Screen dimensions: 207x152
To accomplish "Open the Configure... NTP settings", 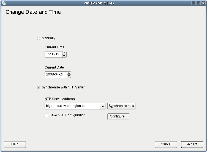I will pos(118,117).
